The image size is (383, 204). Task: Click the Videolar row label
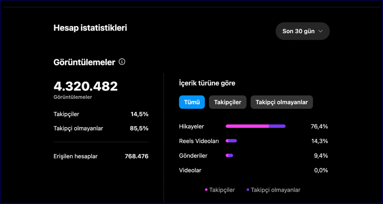190,170
